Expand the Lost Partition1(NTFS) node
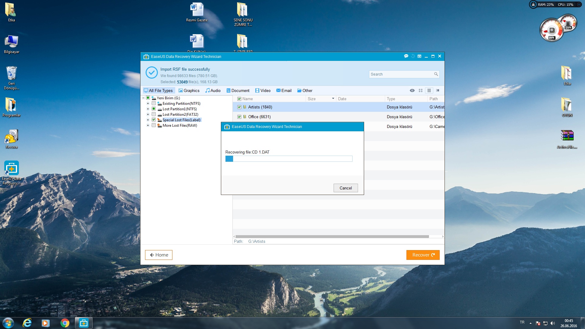This screenshot has height=329, width=585. point(148,109)
